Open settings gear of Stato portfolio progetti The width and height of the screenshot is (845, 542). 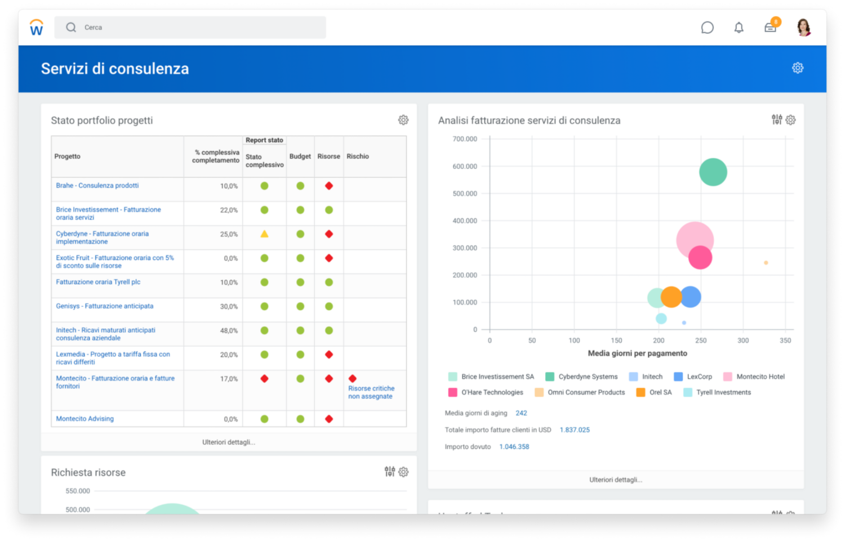tap(403, 120)
